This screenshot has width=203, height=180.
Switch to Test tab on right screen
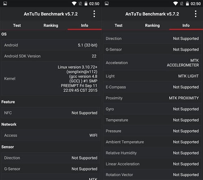tap(119, 26)
